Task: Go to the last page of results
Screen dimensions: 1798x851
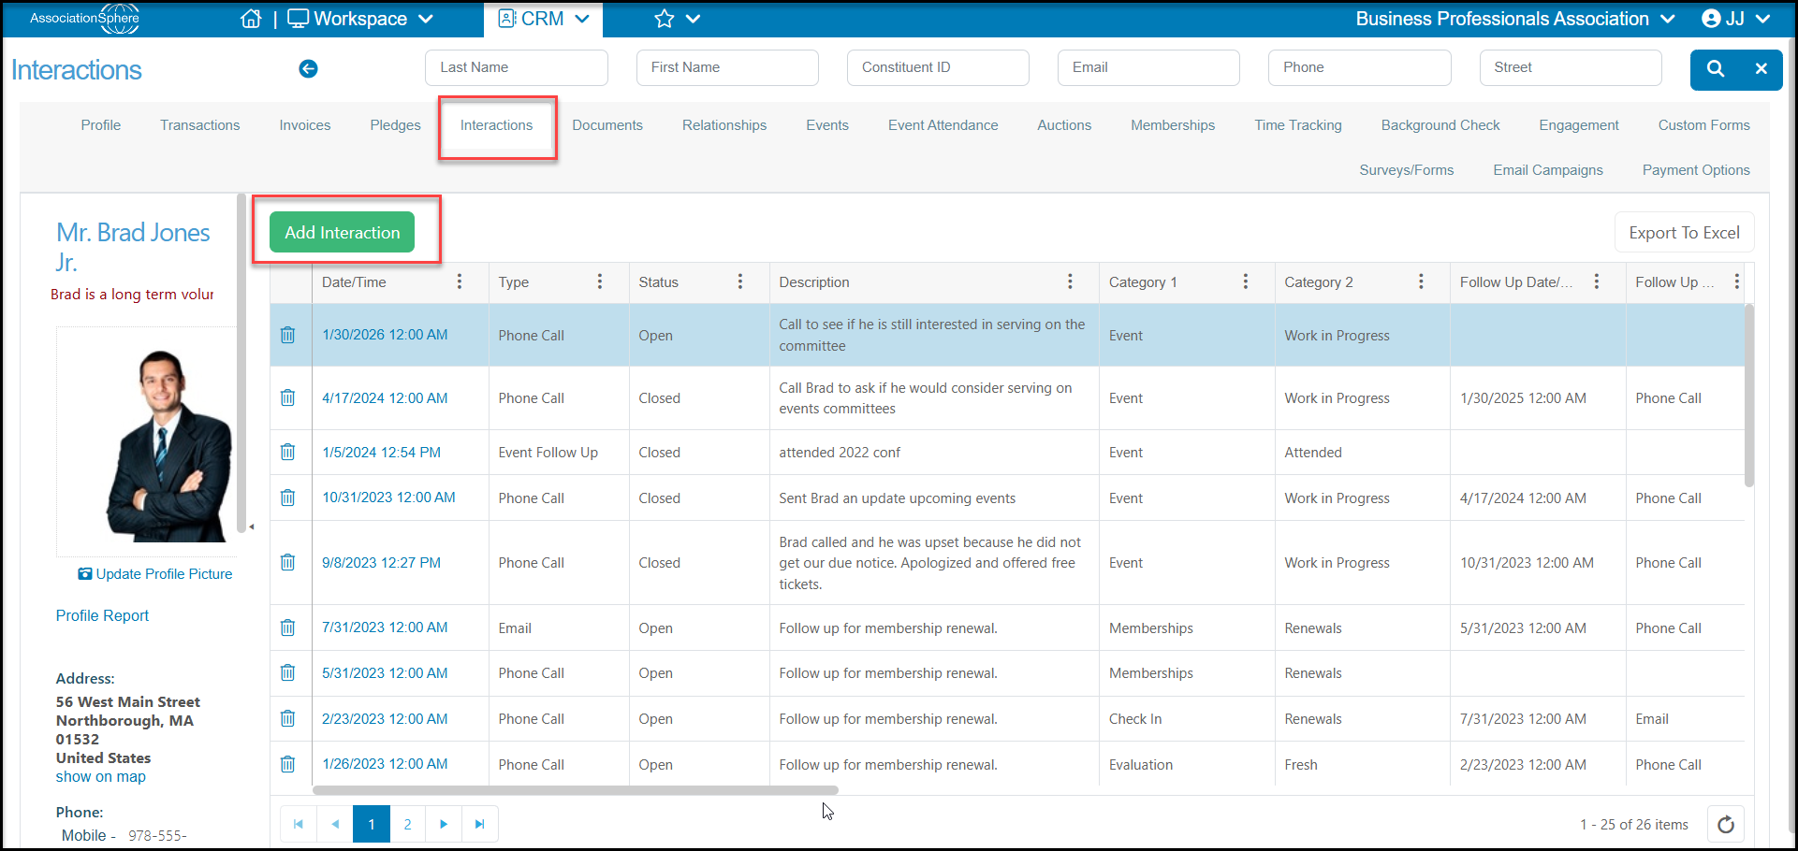Action: click(480, 824)
